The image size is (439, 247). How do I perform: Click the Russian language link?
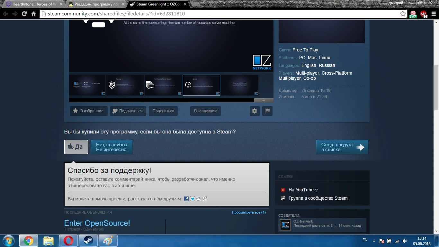click(x=327, y=65)
